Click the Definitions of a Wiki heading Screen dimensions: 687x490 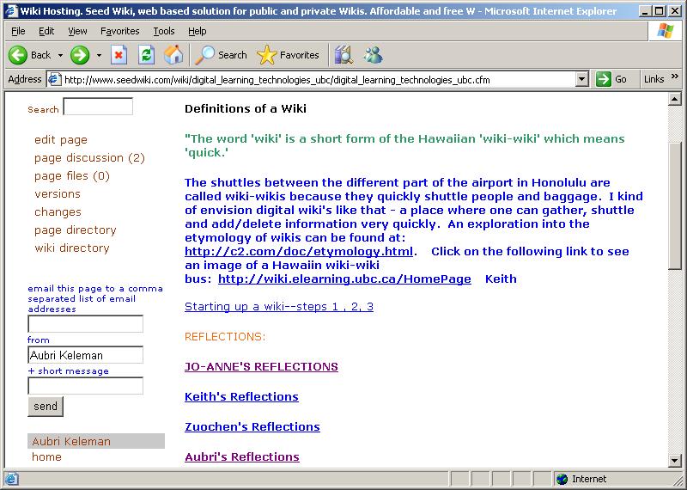tap(246, 109)
